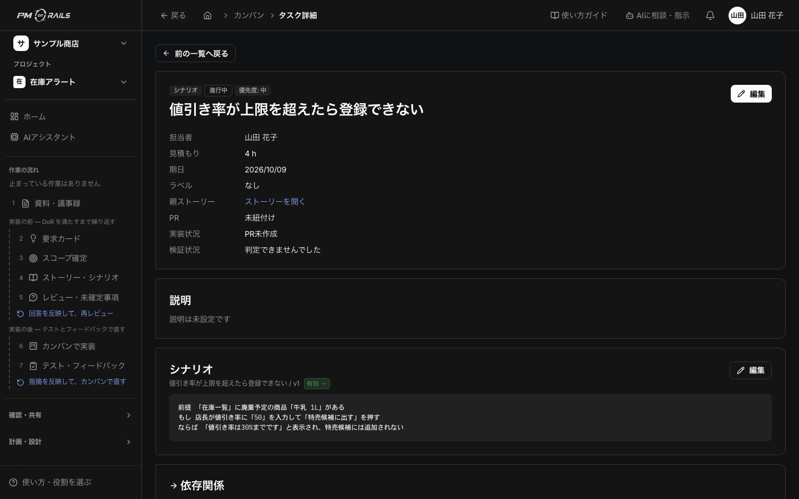The height and width of the screenshot is (499, 799).
Task: Expand the 計画・設計 section
Action: point(70,442)
